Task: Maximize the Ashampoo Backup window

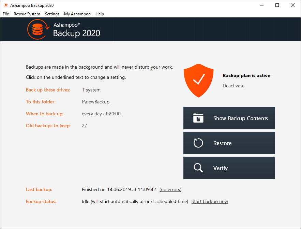Action: (x=277, y=5)
